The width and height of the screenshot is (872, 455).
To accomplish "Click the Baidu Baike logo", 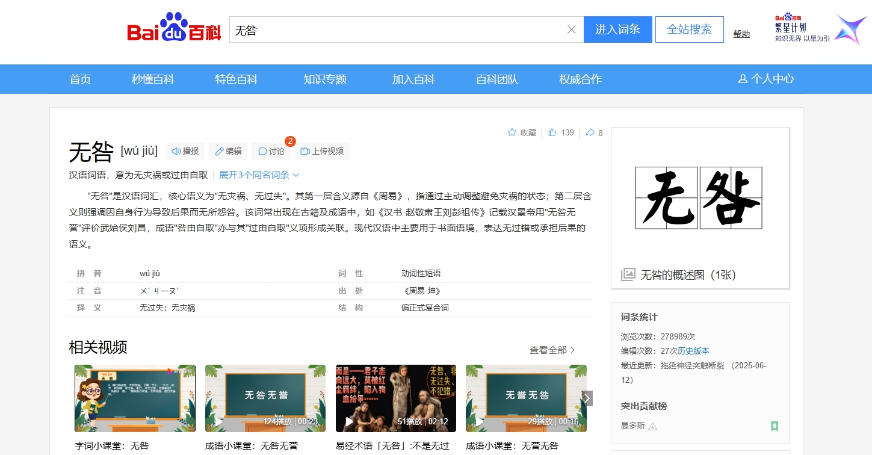I will 174,29.
